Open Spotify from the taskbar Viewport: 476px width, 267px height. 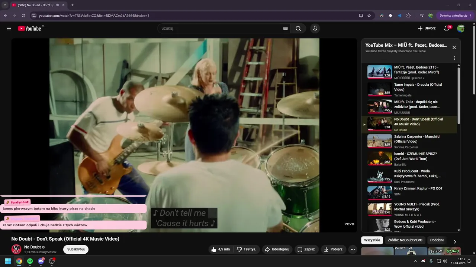pyautogui.click(x=30, y=261)
